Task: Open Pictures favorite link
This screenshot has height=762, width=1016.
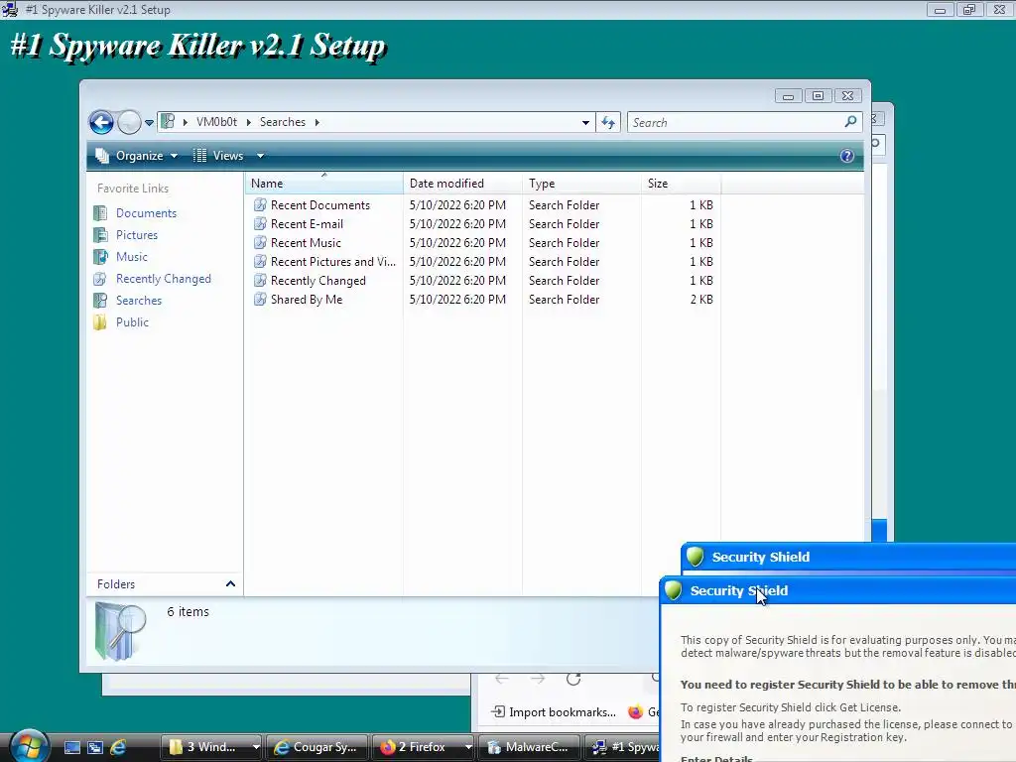Action: (137, 235)
